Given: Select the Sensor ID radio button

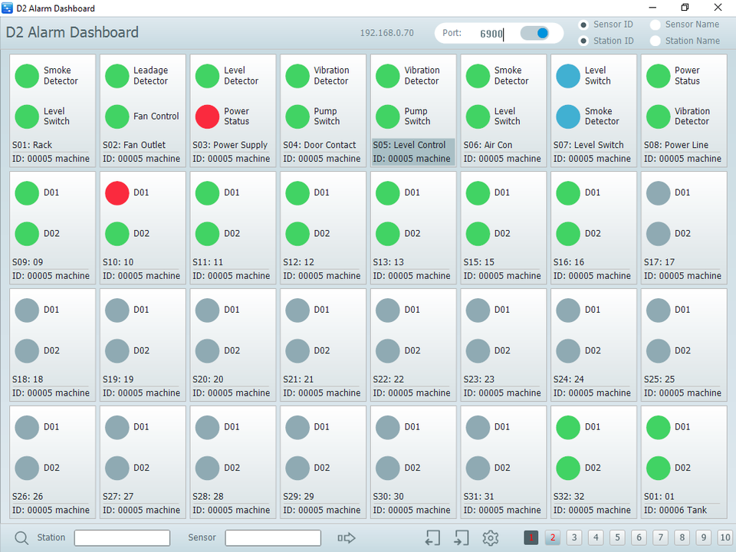Looking at the screenshot, I should (583, 25).
